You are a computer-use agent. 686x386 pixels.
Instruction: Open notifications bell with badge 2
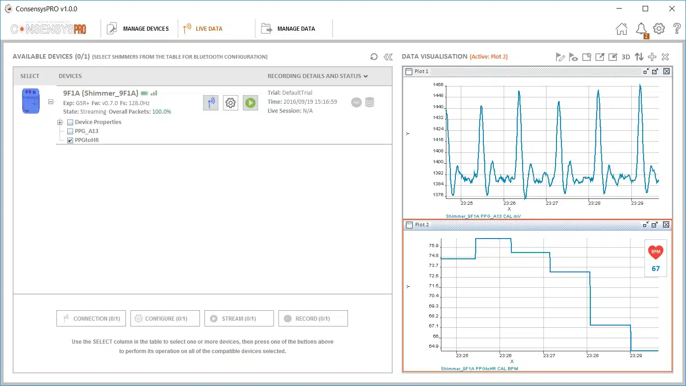pyautogui.click(x=641, y=29)
